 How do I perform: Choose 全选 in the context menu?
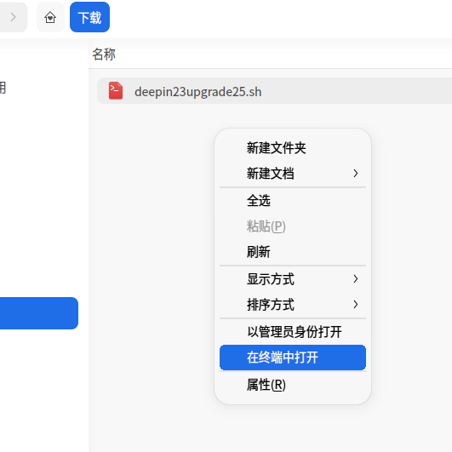point(293,201)
